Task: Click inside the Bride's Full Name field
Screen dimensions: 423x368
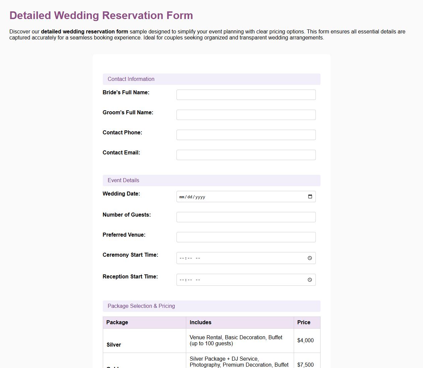Action: 246,95
